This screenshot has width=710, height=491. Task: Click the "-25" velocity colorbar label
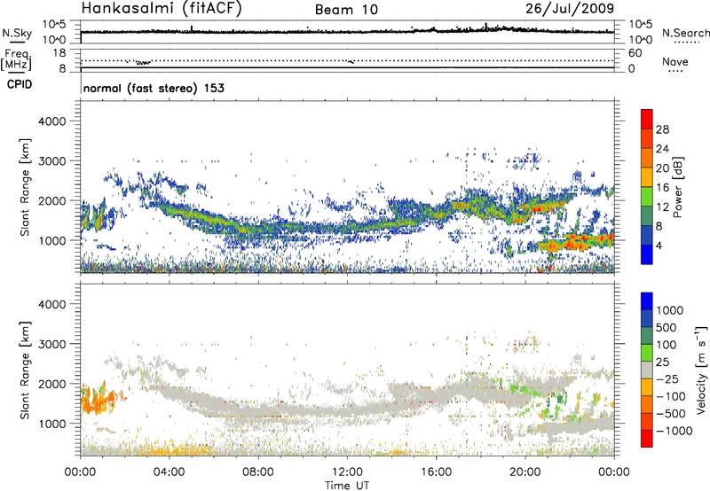[x=667, y=379]
